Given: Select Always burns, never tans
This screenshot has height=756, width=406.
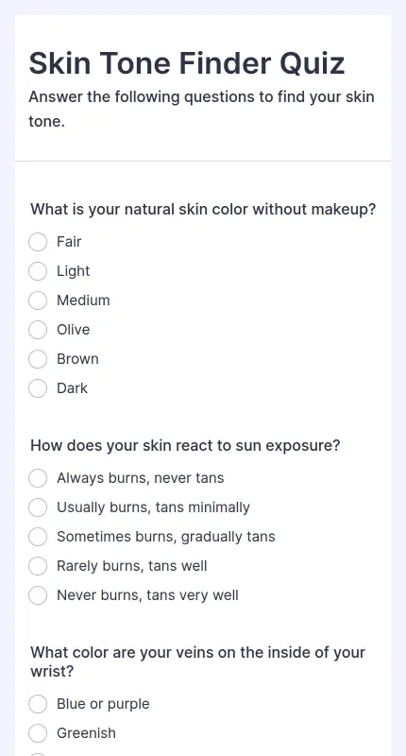Looking at the screenshot, I should pyautogui.click(x=38, y=478).
